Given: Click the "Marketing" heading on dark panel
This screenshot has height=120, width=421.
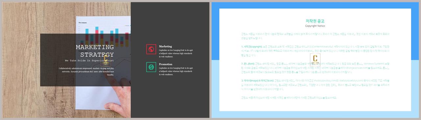Looking at the screenshot, I should (165, 46).
